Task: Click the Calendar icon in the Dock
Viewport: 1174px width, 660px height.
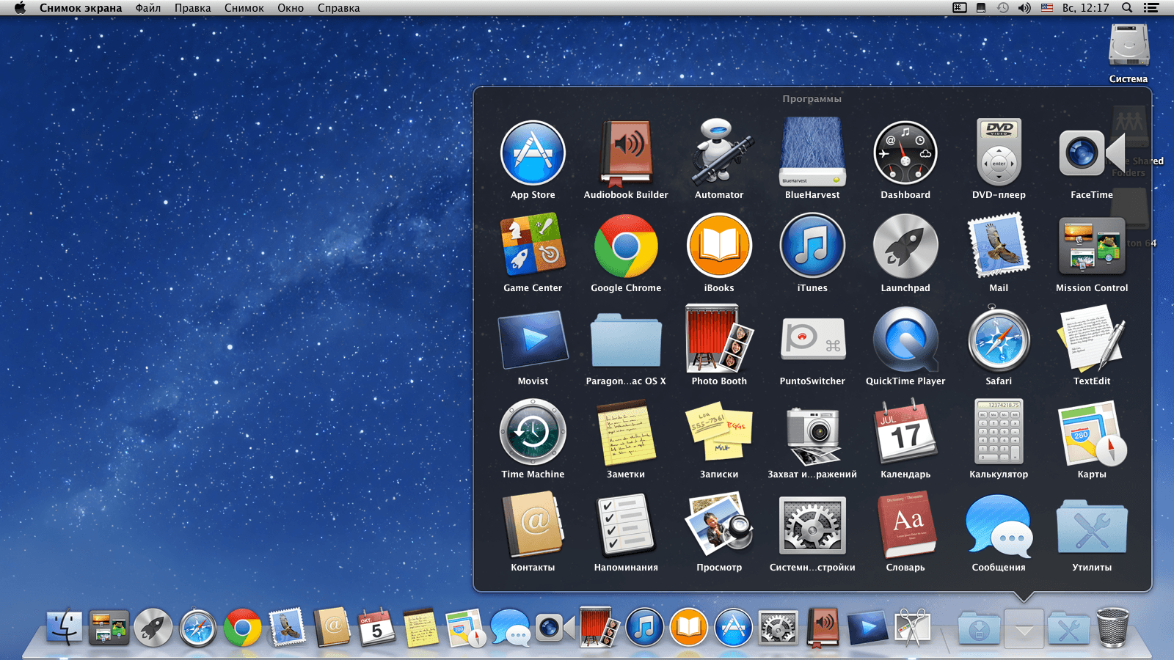Action: [x=376, y=628]
